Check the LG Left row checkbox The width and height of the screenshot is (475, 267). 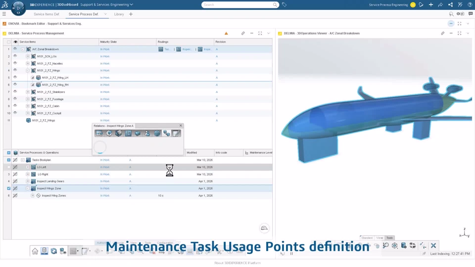click(x=8, y=167)
